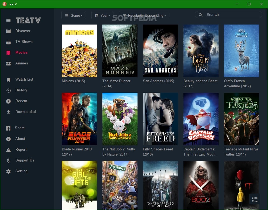Click the Movies film strip icon
The height and width of the screenshot is (210, 268).
click(8, 53)
